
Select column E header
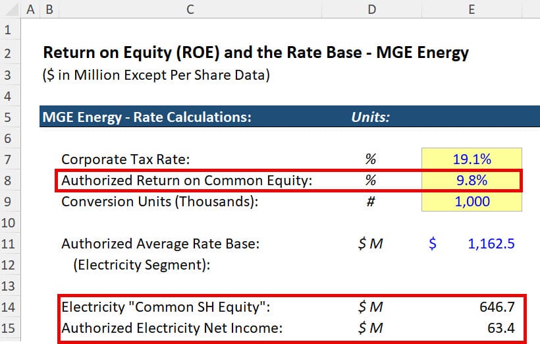[472, 9]
